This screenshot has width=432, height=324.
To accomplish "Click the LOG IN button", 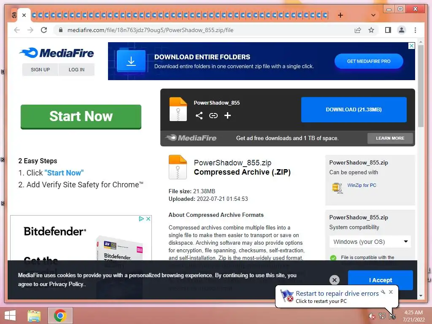I will 77,70.
